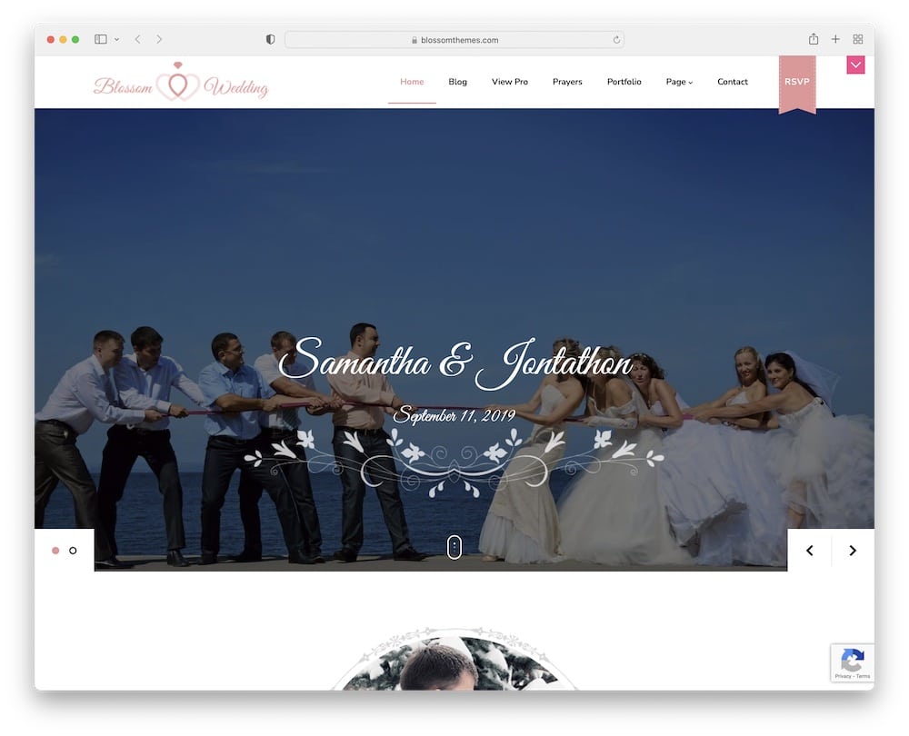Switch to the second slider dot
Screen dimensions: 909x736
pos(73,551)
